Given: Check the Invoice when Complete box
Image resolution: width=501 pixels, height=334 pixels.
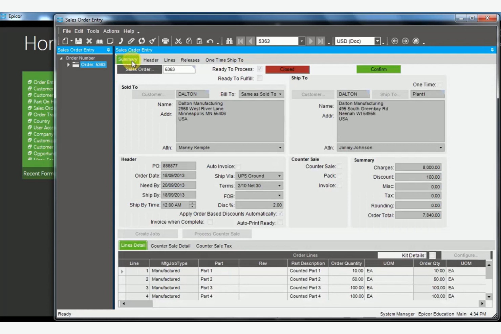Looking at the screenshot, I should (x=210, y=222).
